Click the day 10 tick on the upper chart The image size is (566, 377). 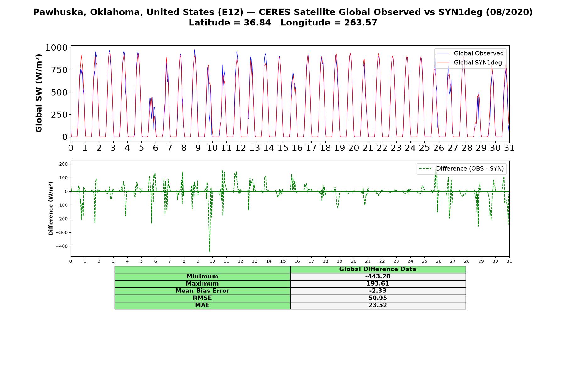(212, 148)
